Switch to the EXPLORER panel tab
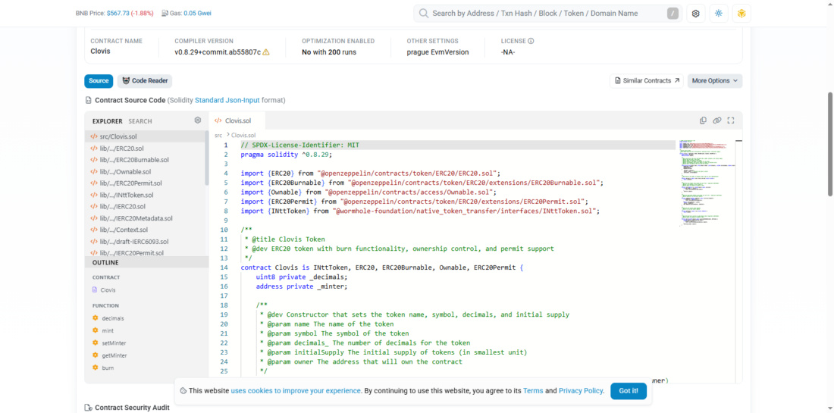Screen dimensions: 834x413 [x=108, y=121]
